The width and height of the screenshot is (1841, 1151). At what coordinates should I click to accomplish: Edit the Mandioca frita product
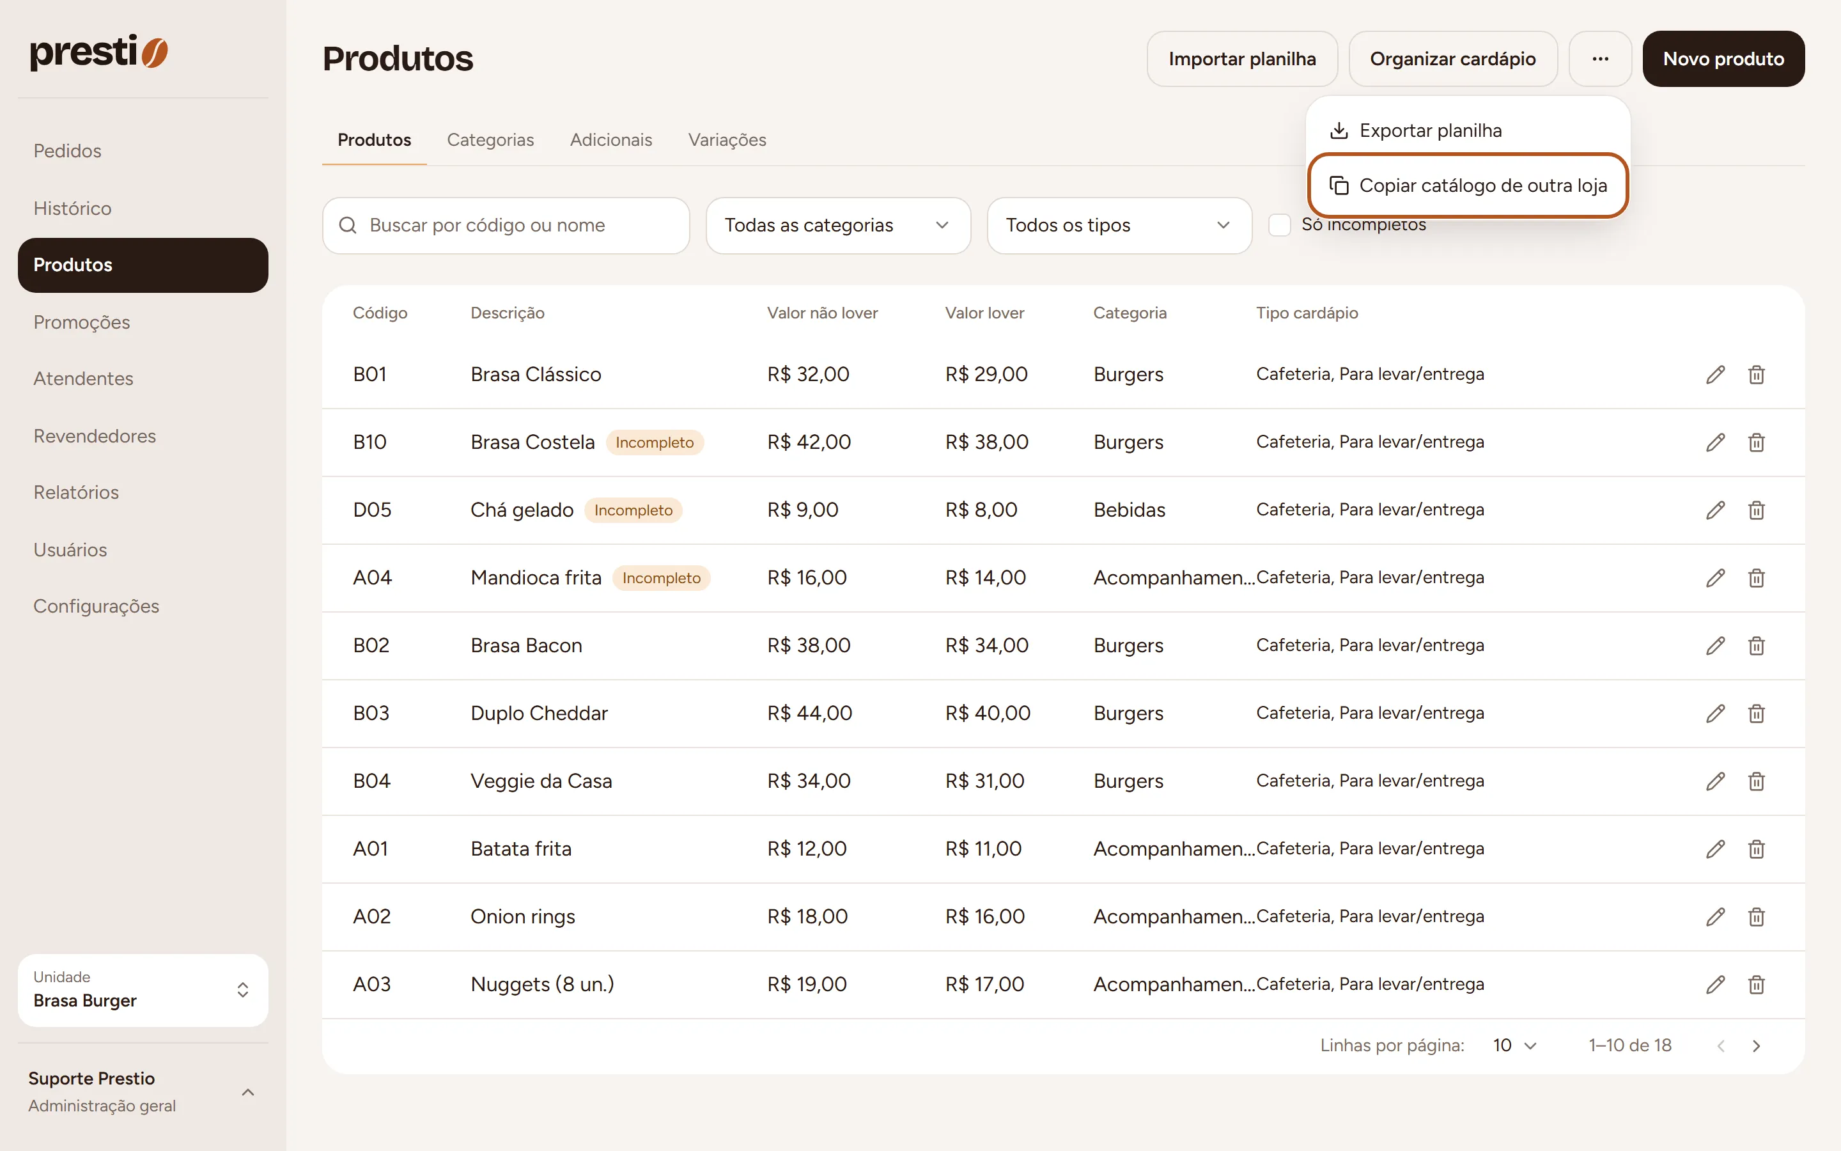click(1714, 578)
